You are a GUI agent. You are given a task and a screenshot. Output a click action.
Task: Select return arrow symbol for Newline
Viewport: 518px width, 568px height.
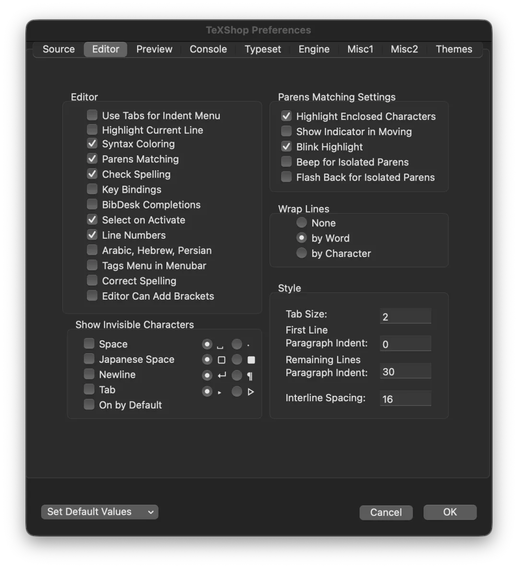pyautogui.click(x=207, y=375)
